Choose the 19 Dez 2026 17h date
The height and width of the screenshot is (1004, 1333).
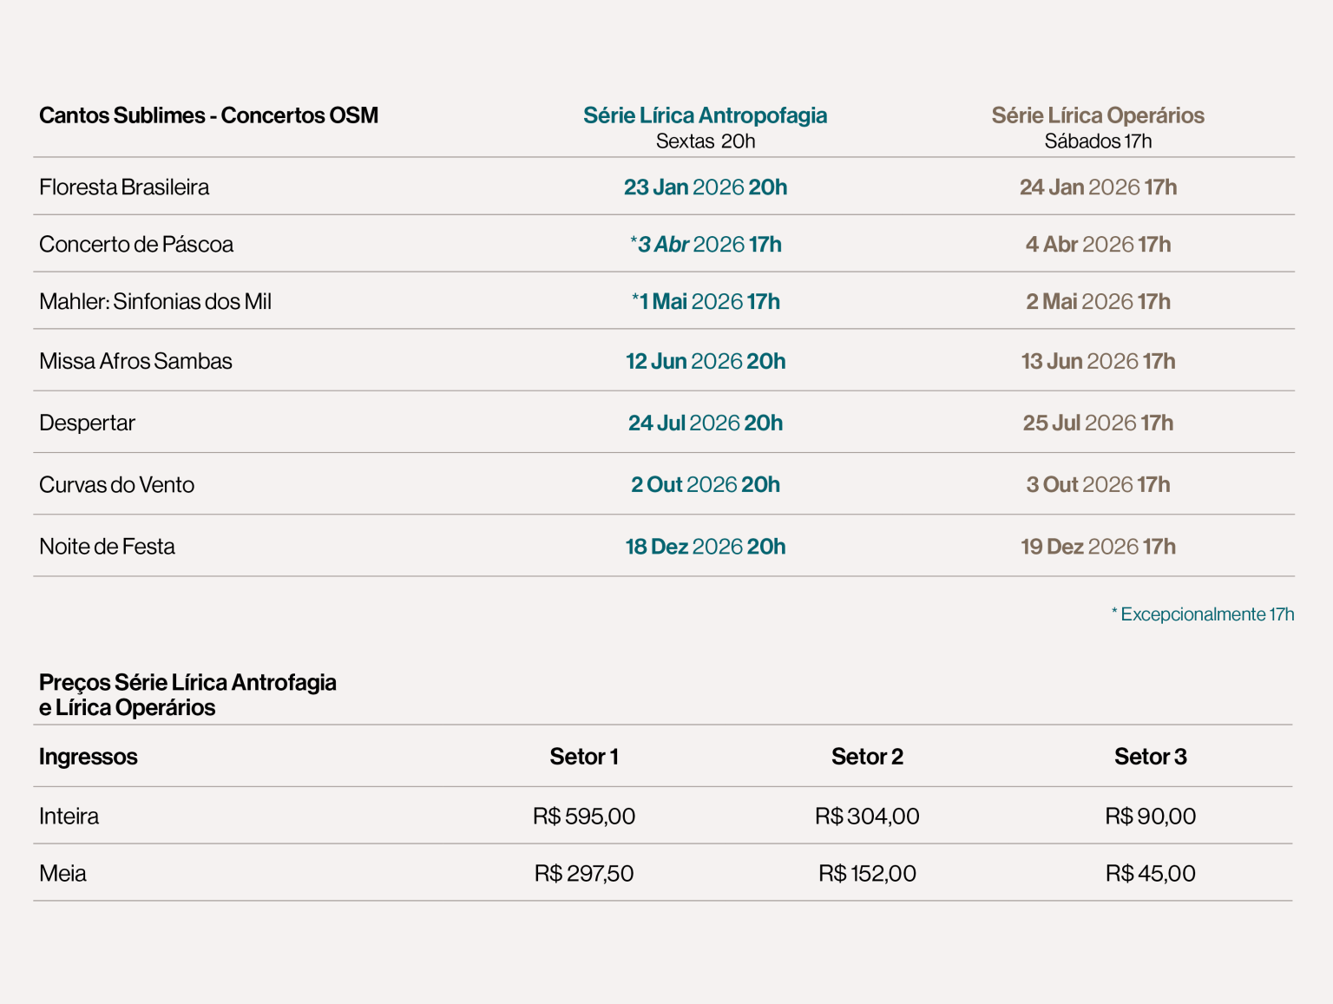pyautogui.click(x=1098, y=547)
